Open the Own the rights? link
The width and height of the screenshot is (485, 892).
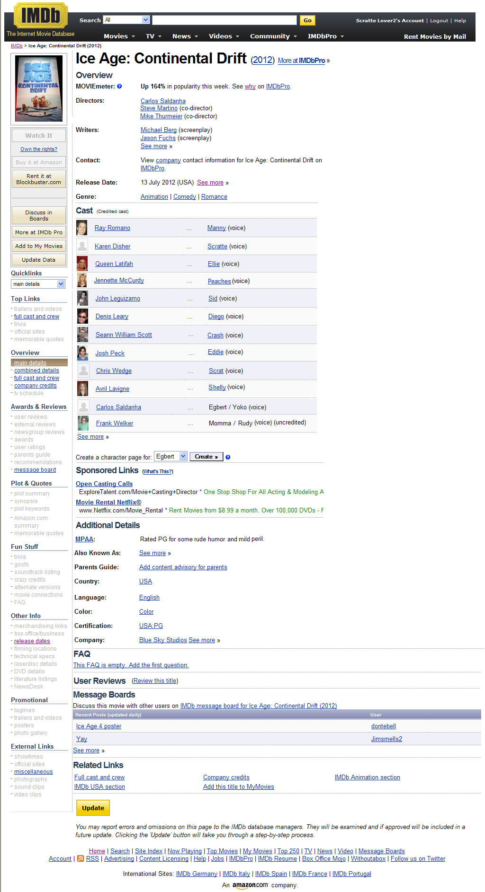[x=39, y=149]
